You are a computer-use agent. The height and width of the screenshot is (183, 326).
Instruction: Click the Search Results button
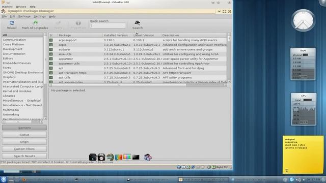coord(24,156)
